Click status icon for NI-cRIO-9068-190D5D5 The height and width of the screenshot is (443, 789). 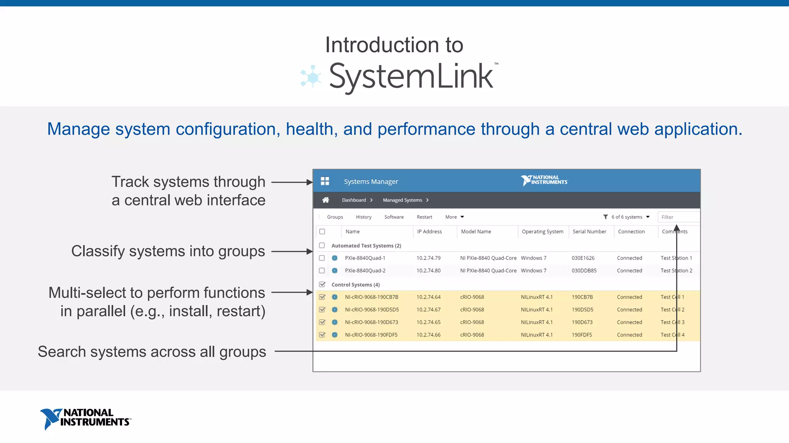pyautogui.click(x=335, y=310)
